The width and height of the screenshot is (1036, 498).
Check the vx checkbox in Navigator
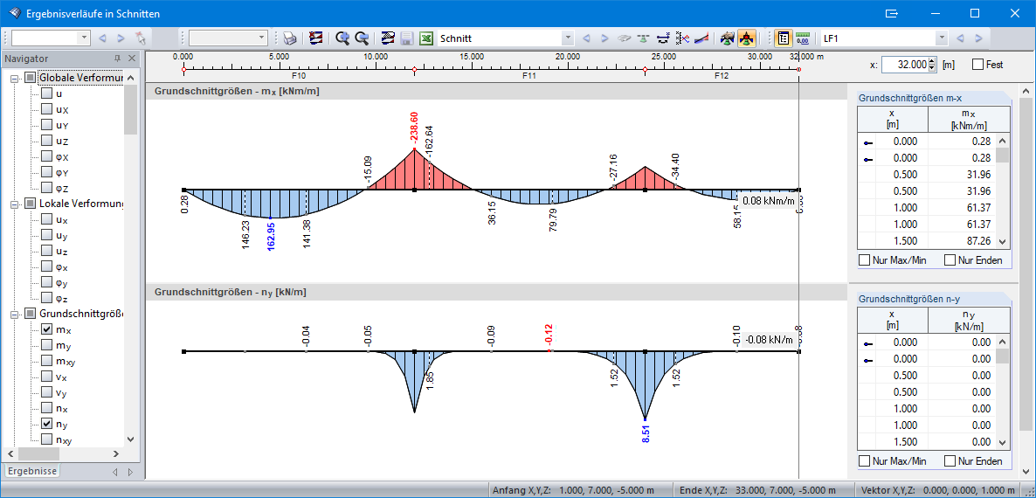pos(47,377)
